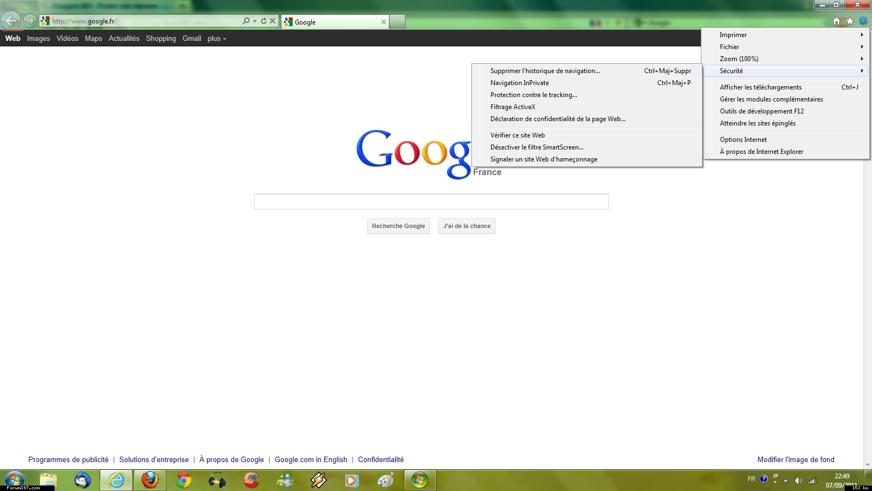Image resolution: width=872 pixels, height=491 pixels.
Task: Open Google.com in English link
Action: [311, 460]
